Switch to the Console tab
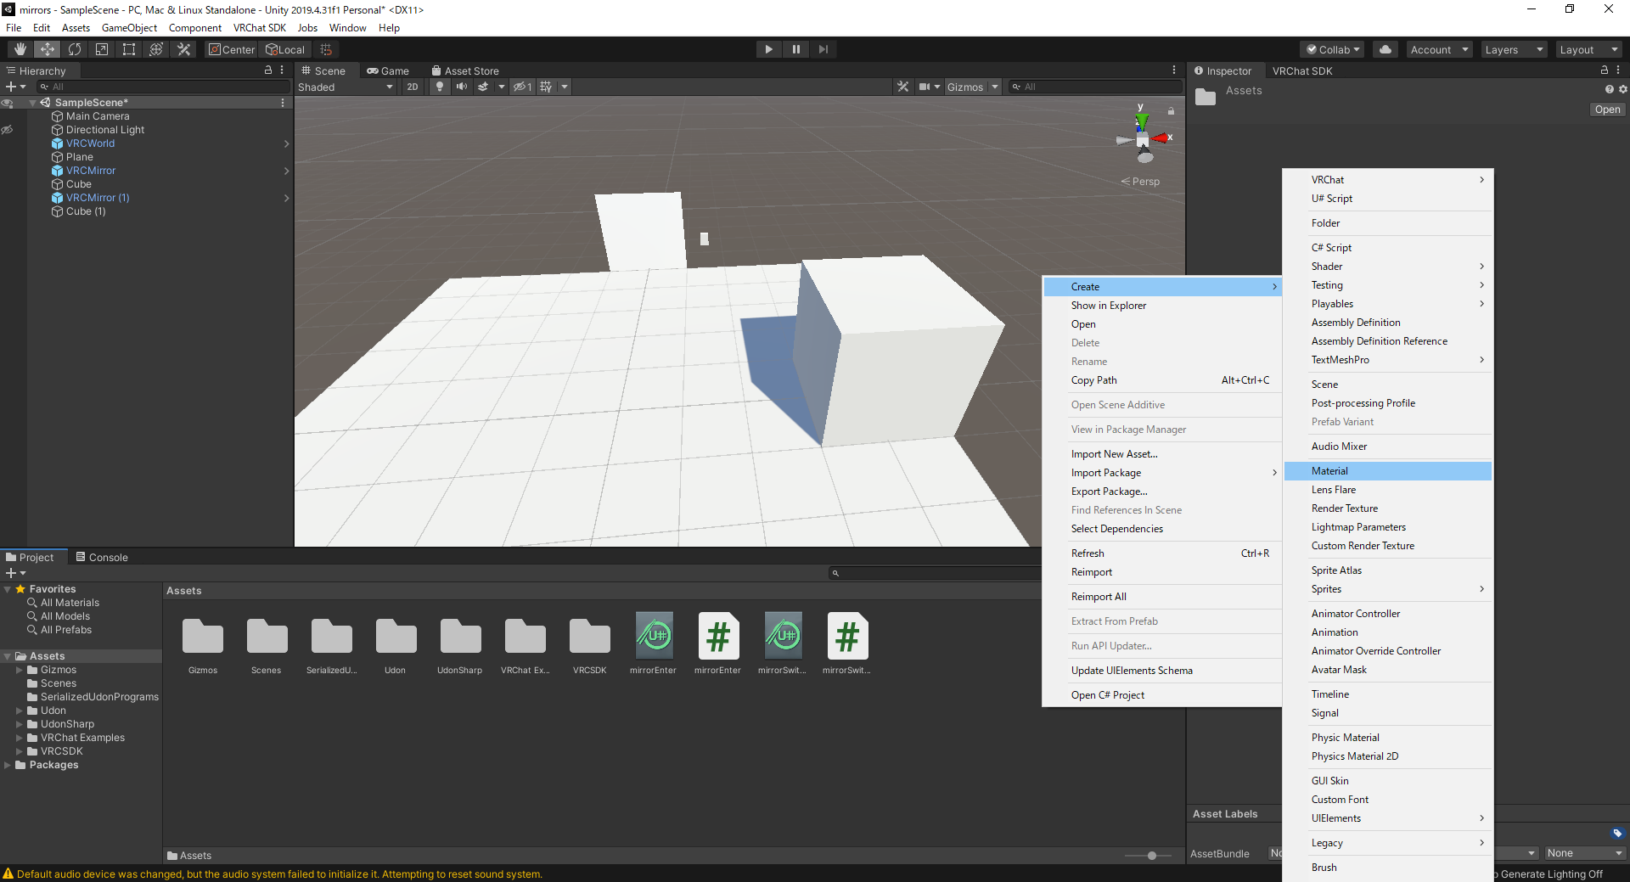 point(102,557)
